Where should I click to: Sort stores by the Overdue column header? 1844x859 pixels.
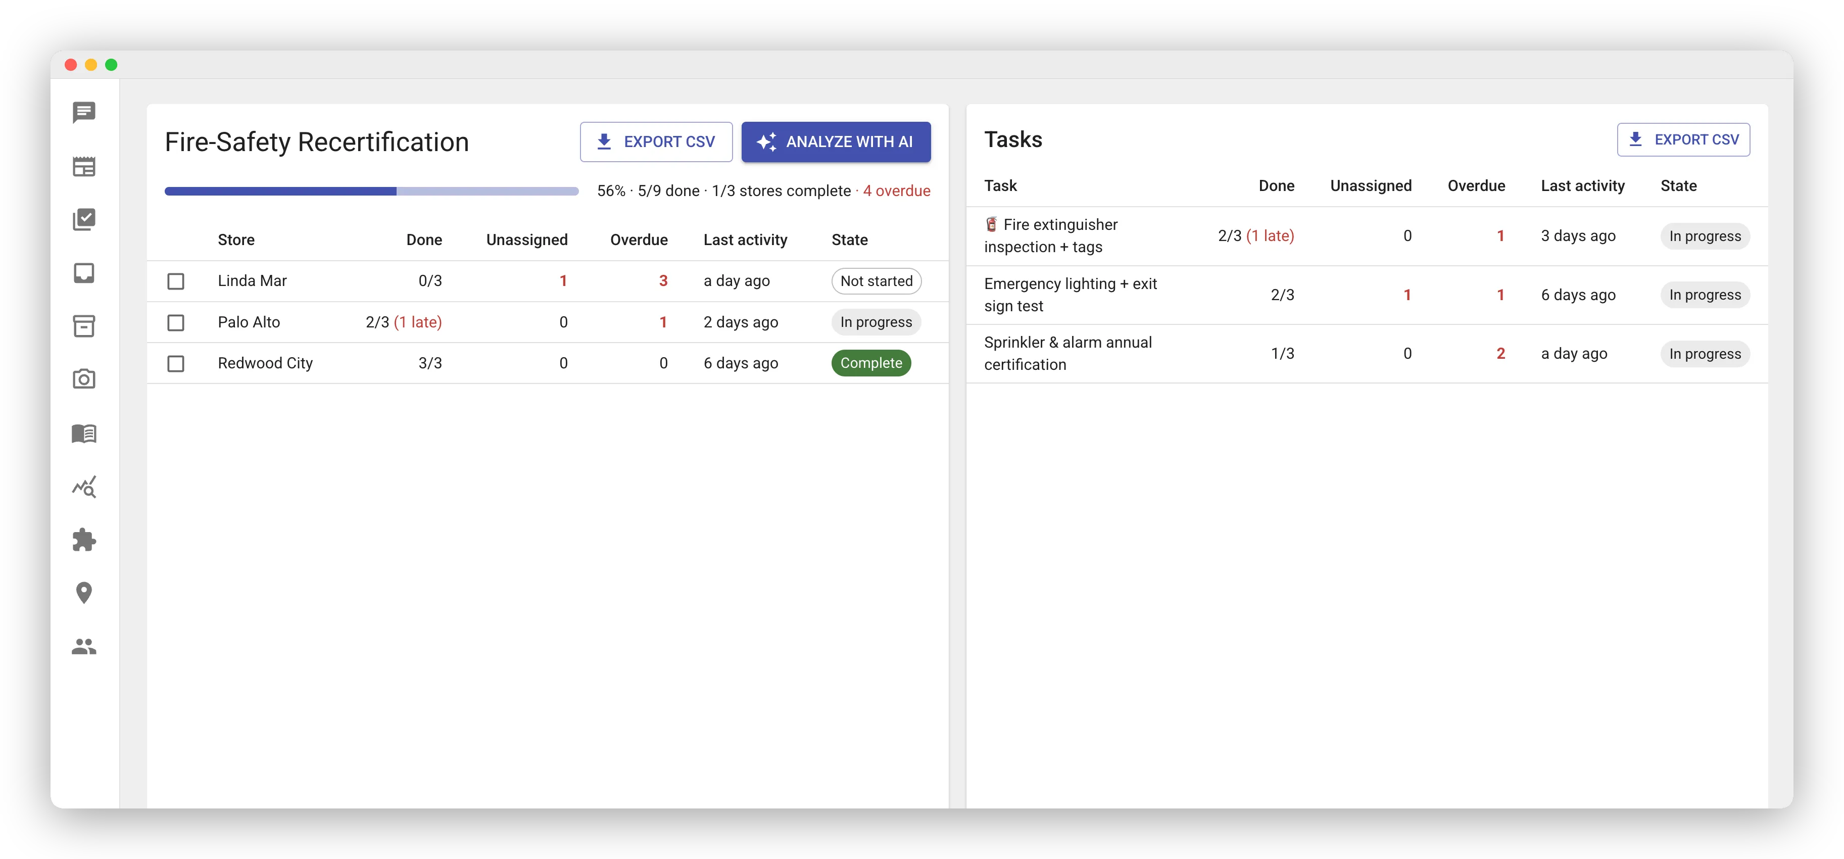(x=639, y=240)
